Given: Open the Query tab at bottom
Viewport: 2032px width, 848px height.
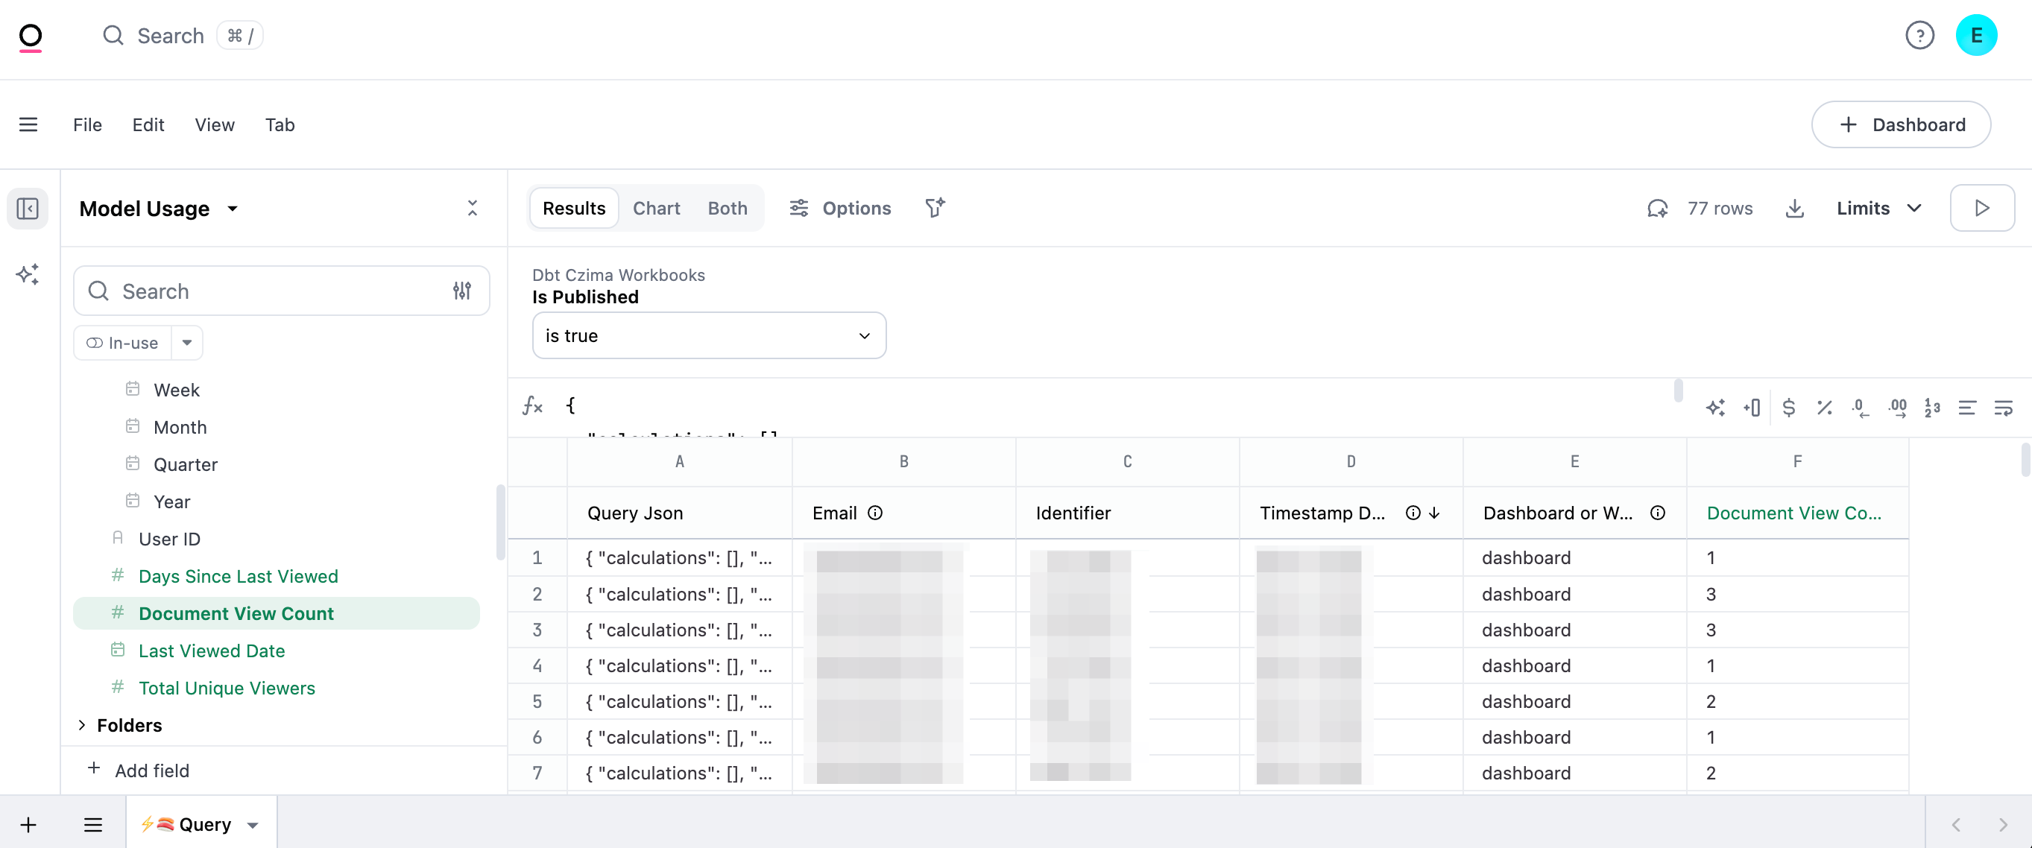Looking at the screenshot, I should [203, 824].
